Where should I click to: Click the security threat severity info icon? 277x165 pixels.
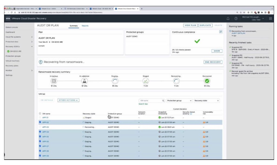[191, 114]
